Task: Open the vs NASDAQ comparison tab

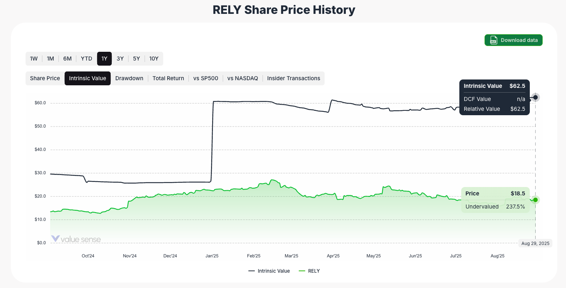Action: tap(242, 78)
